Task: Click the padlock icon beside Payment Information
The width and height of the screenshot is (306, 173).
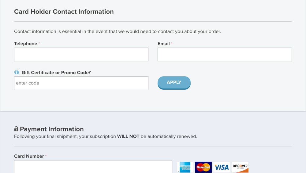Action: 16,129
